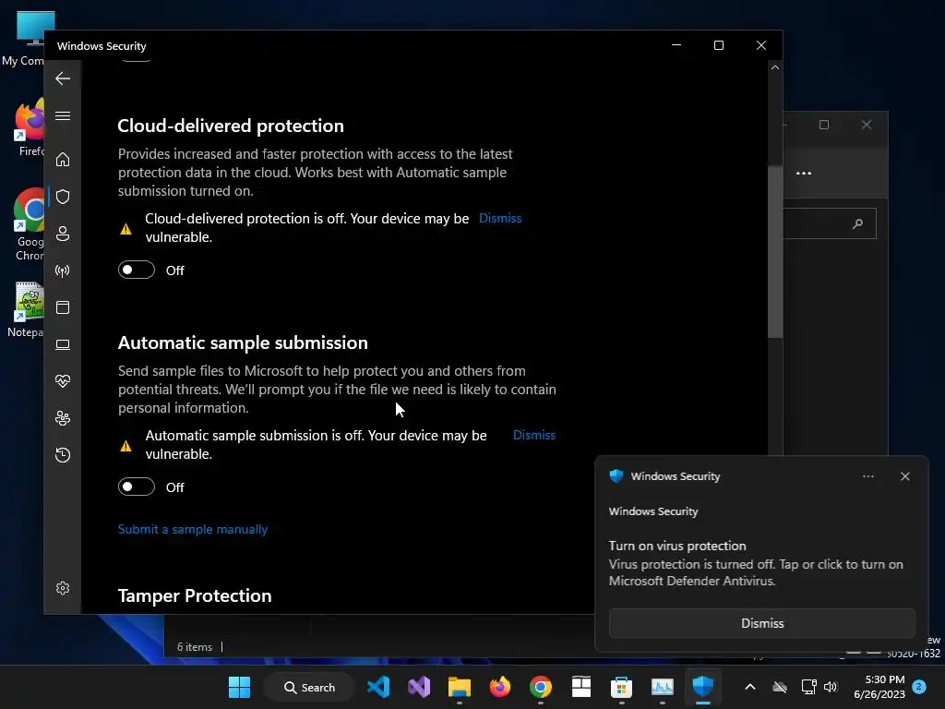Dismiss the Cloud-delivered protection warning

coord(500,218)
